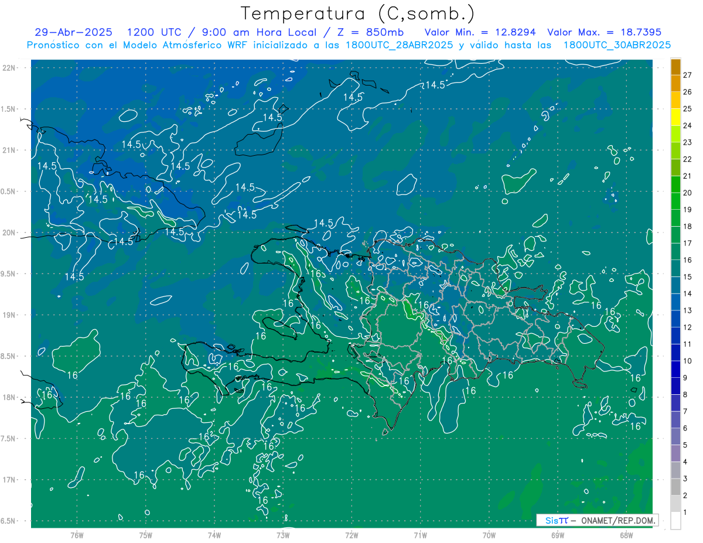The height and width of the screenshot is (543, 703).
Task: Click the yellow colorbar swatch between 24 and 25
Action: click(675, 117)
